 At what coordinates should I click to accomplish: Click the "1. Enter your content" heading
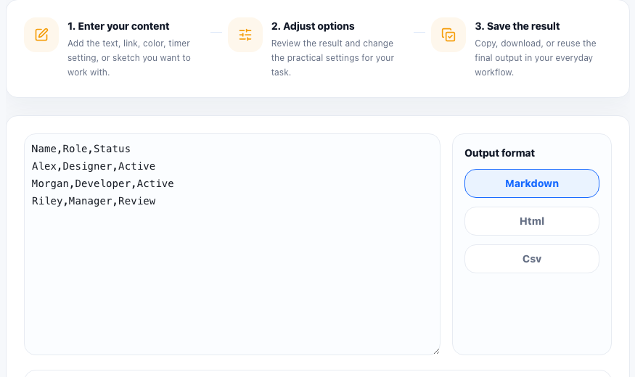(x=118, y=26)
